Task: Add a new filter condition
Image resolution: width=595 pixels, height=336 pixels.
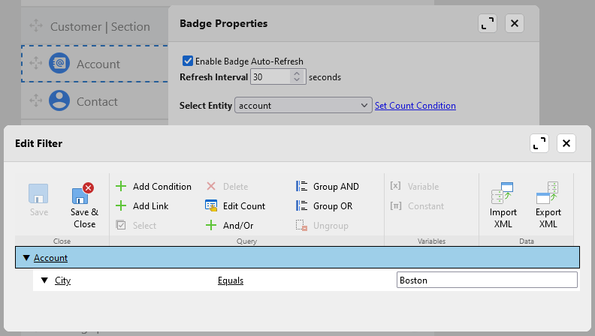Action: 153,186
